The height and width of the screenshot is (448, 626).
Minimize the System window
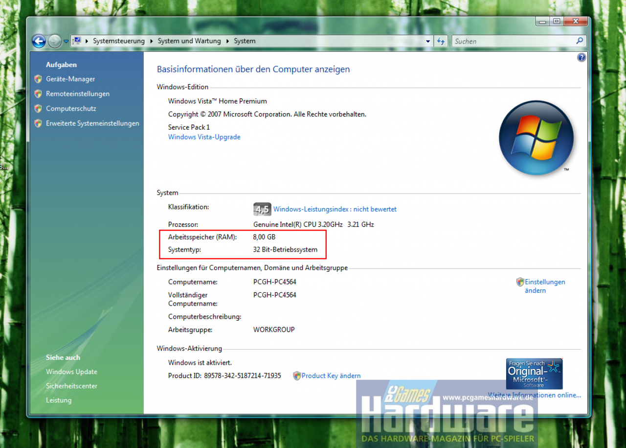542,21
